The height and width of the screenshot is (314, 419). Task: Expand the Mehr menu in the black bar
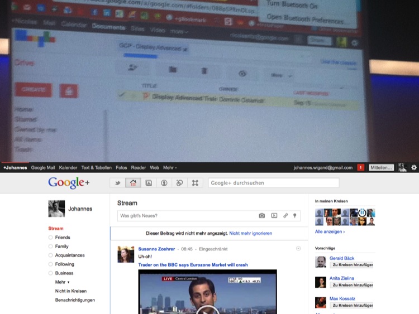click(170, 167)
